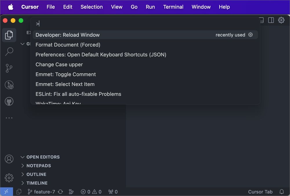The image size is (290, 196).
Task: Open the Apple menu
Action: pos(11,7)
